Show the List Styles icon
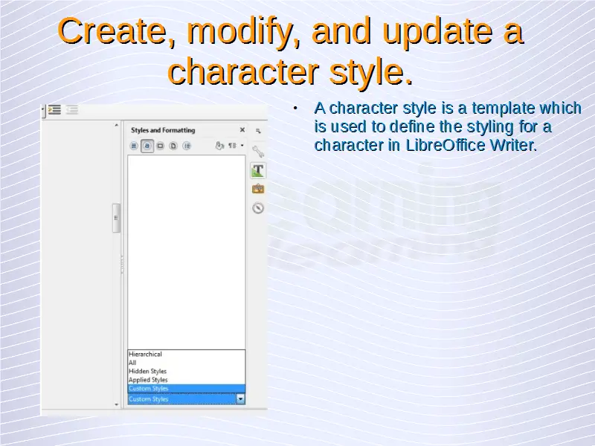 tap(187, 146)
